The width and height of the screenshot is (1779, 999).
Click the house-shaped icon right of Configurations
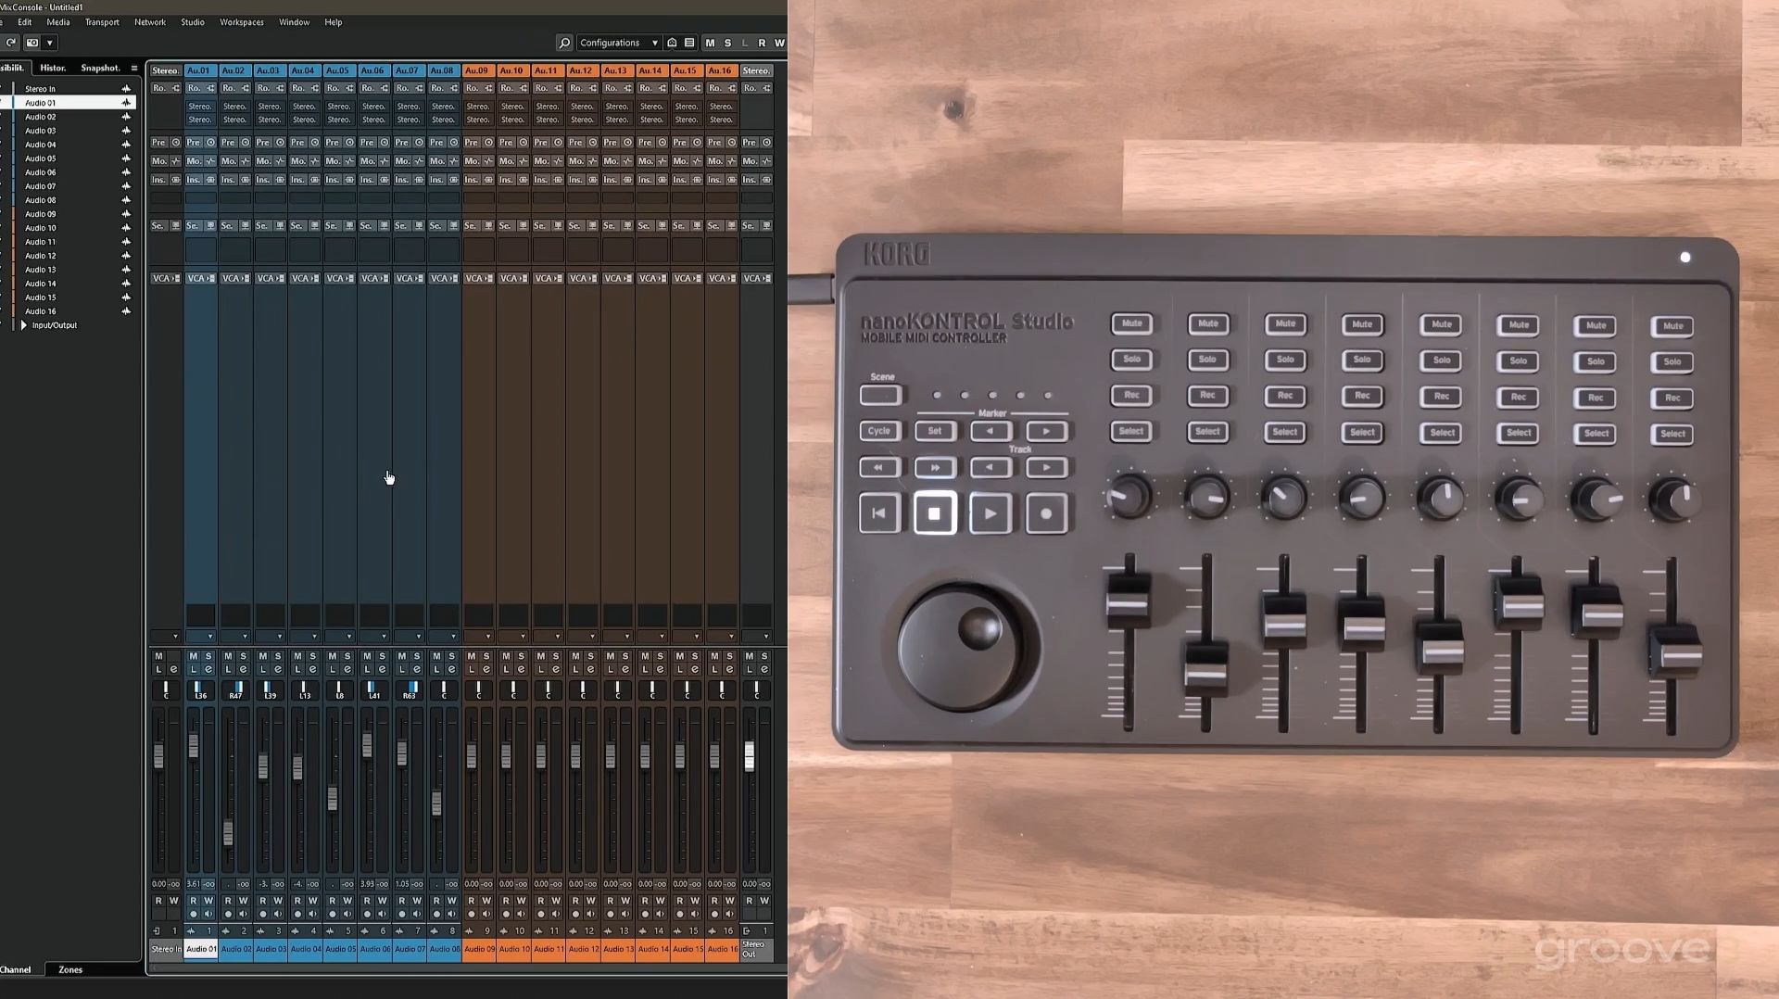(x=672, y=43)
